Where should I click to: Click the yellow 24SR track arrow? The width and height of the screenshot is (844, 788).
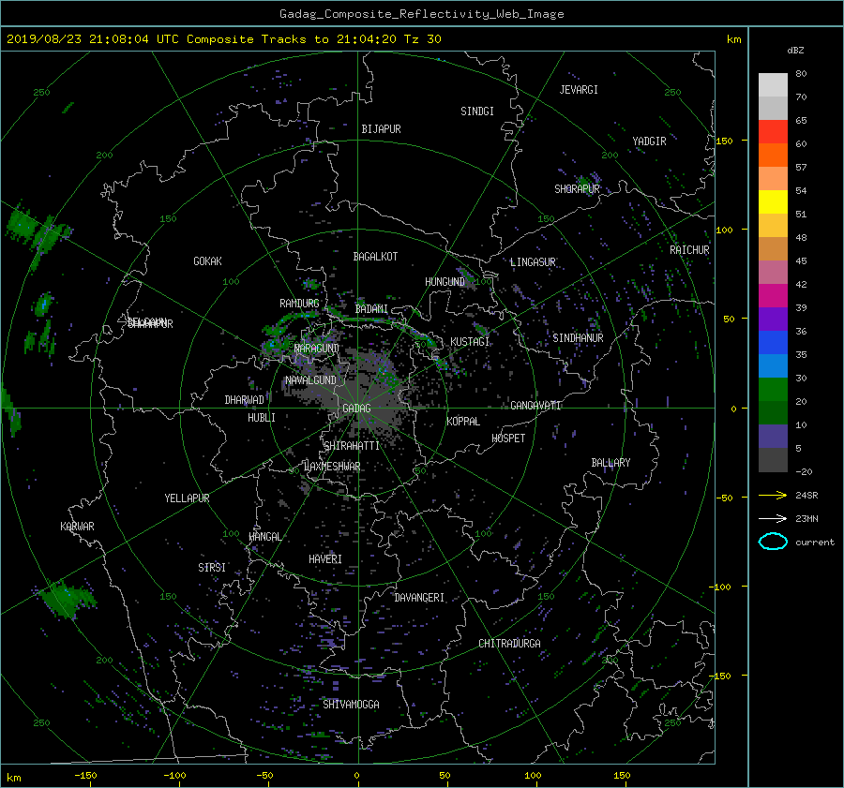[773, 495]
